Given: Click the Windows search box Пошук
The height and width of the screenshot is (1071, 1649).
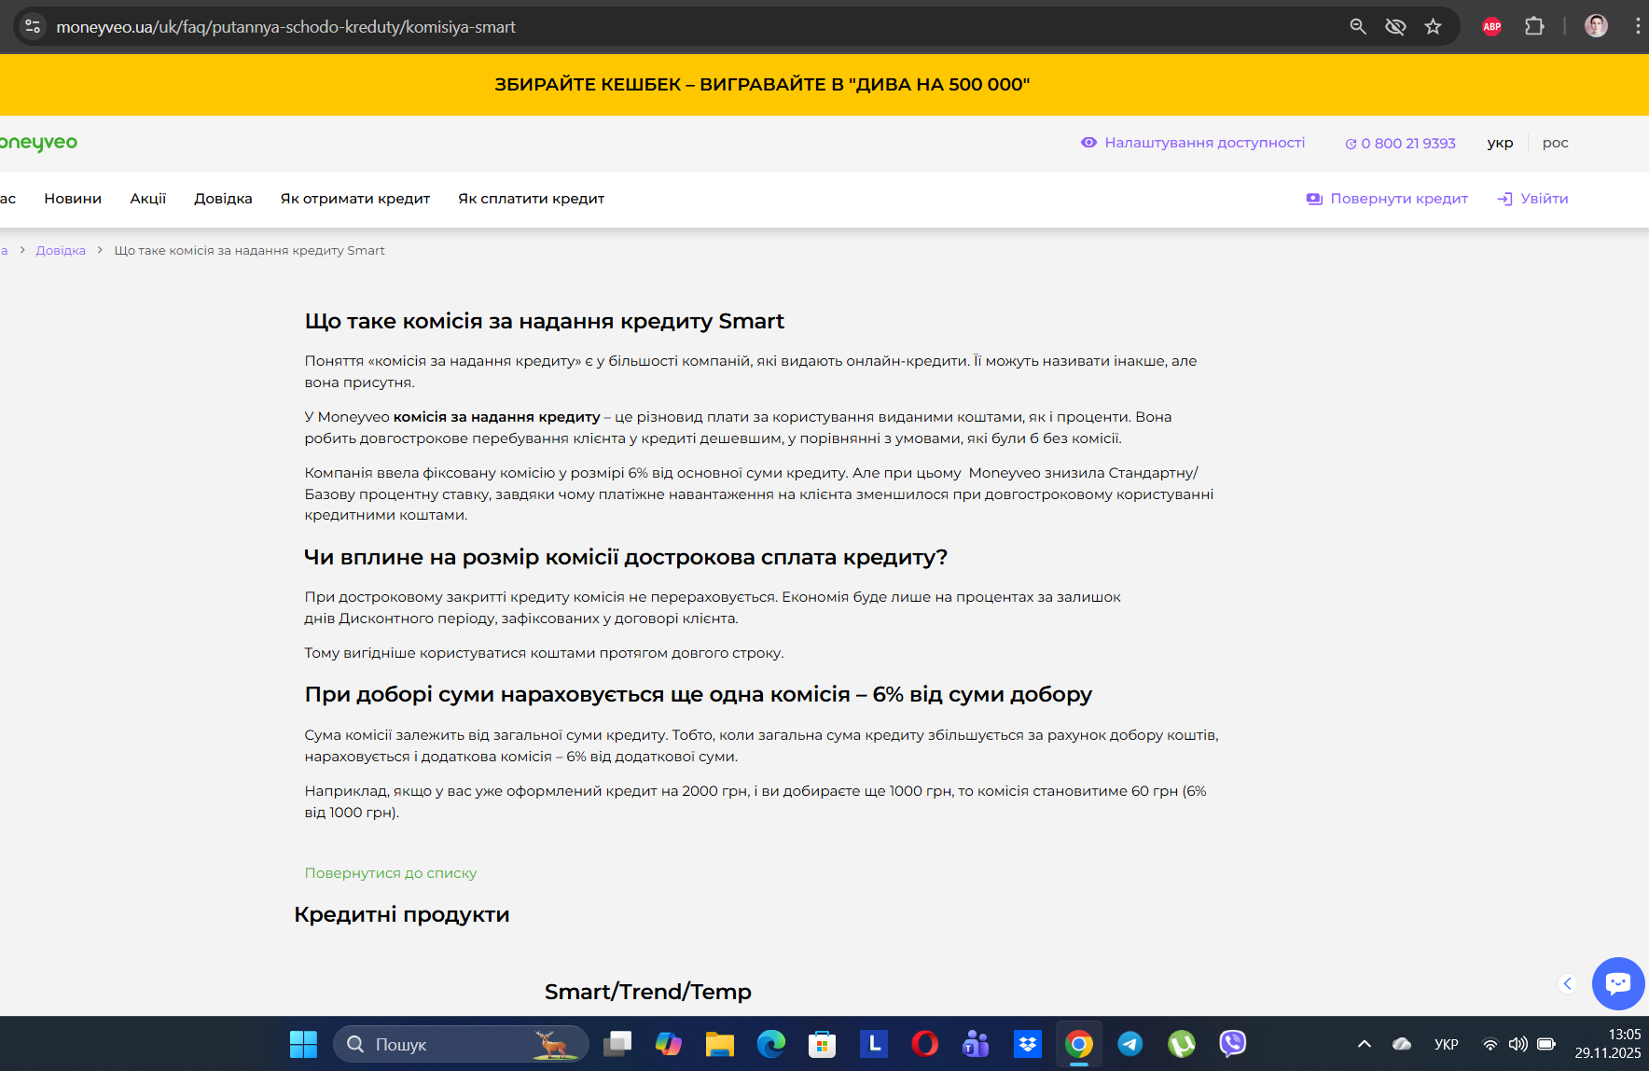Looking at the screenshot, I should [462, 1044].
